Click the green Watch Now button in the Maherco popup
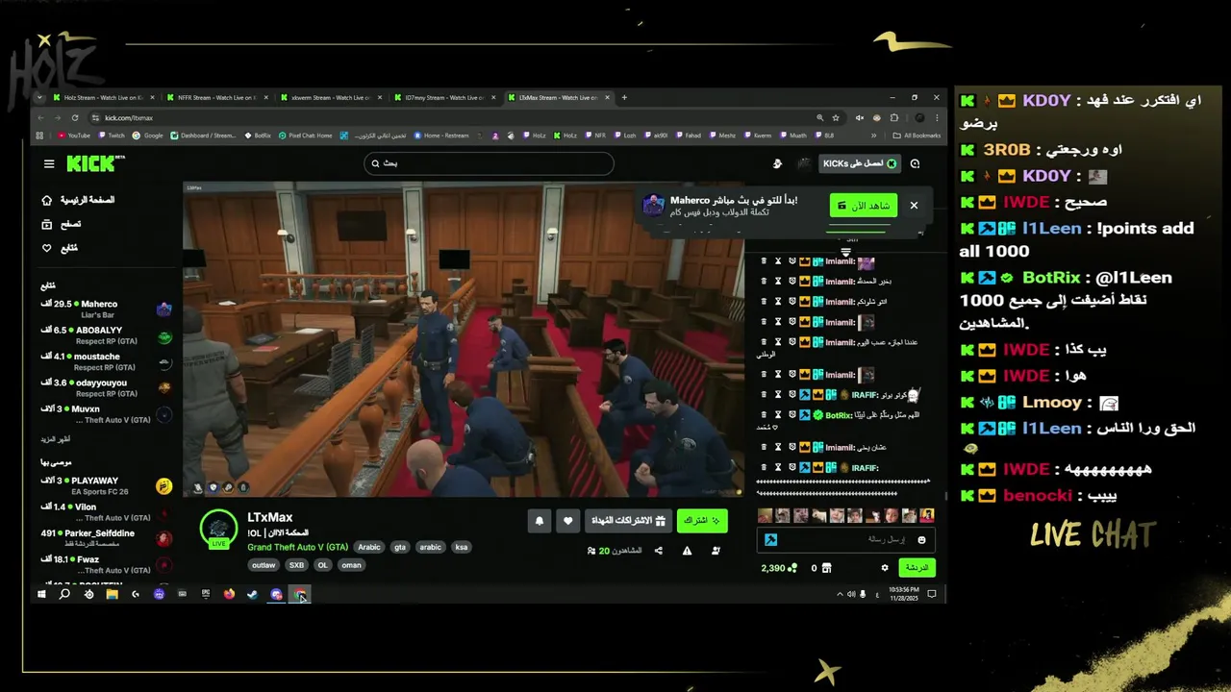This screenshot has height=692, width=1231. tap(864, 206)
